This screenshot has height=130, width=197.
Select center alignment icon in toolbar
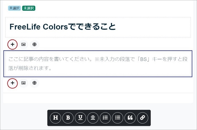click(x=93, y=118)
